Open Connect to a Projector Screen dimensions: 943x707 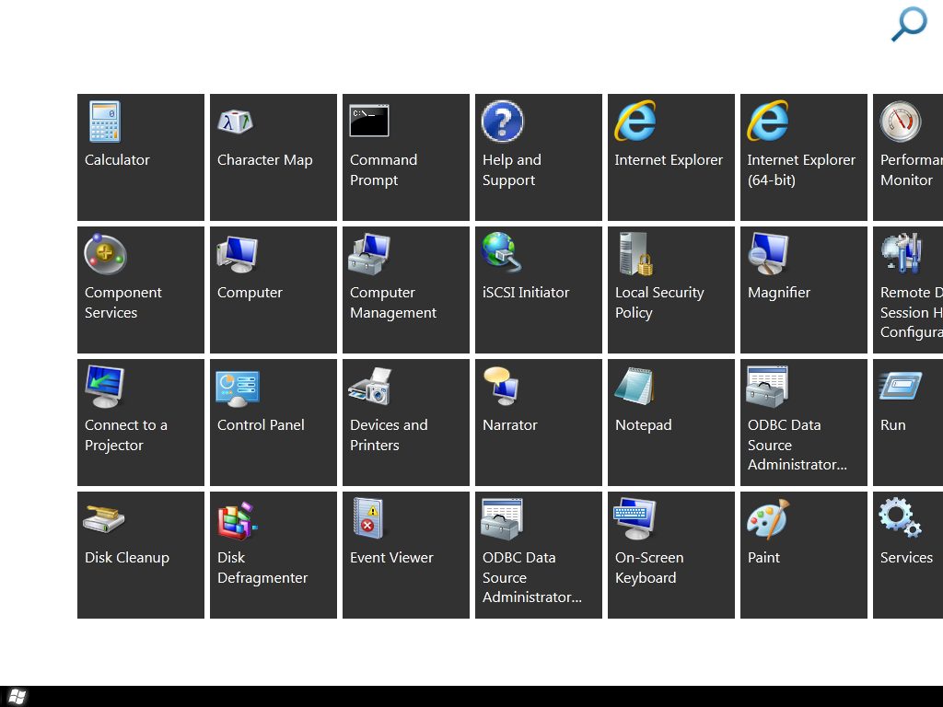141,423
